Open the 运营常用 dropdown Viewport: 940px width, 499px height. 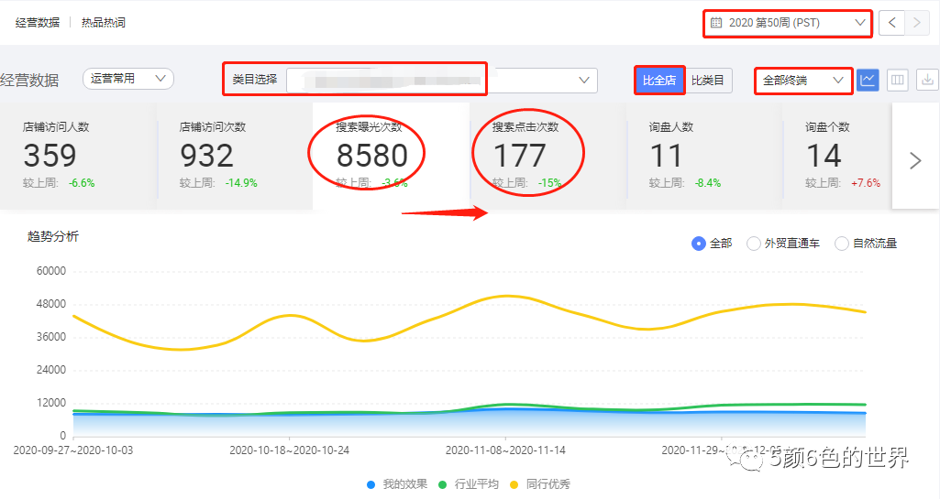128,79
